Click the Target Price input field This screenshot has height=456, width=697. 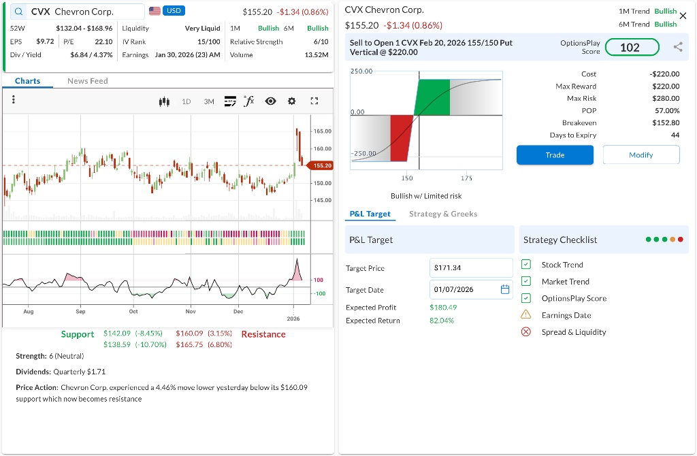[470, 268]
